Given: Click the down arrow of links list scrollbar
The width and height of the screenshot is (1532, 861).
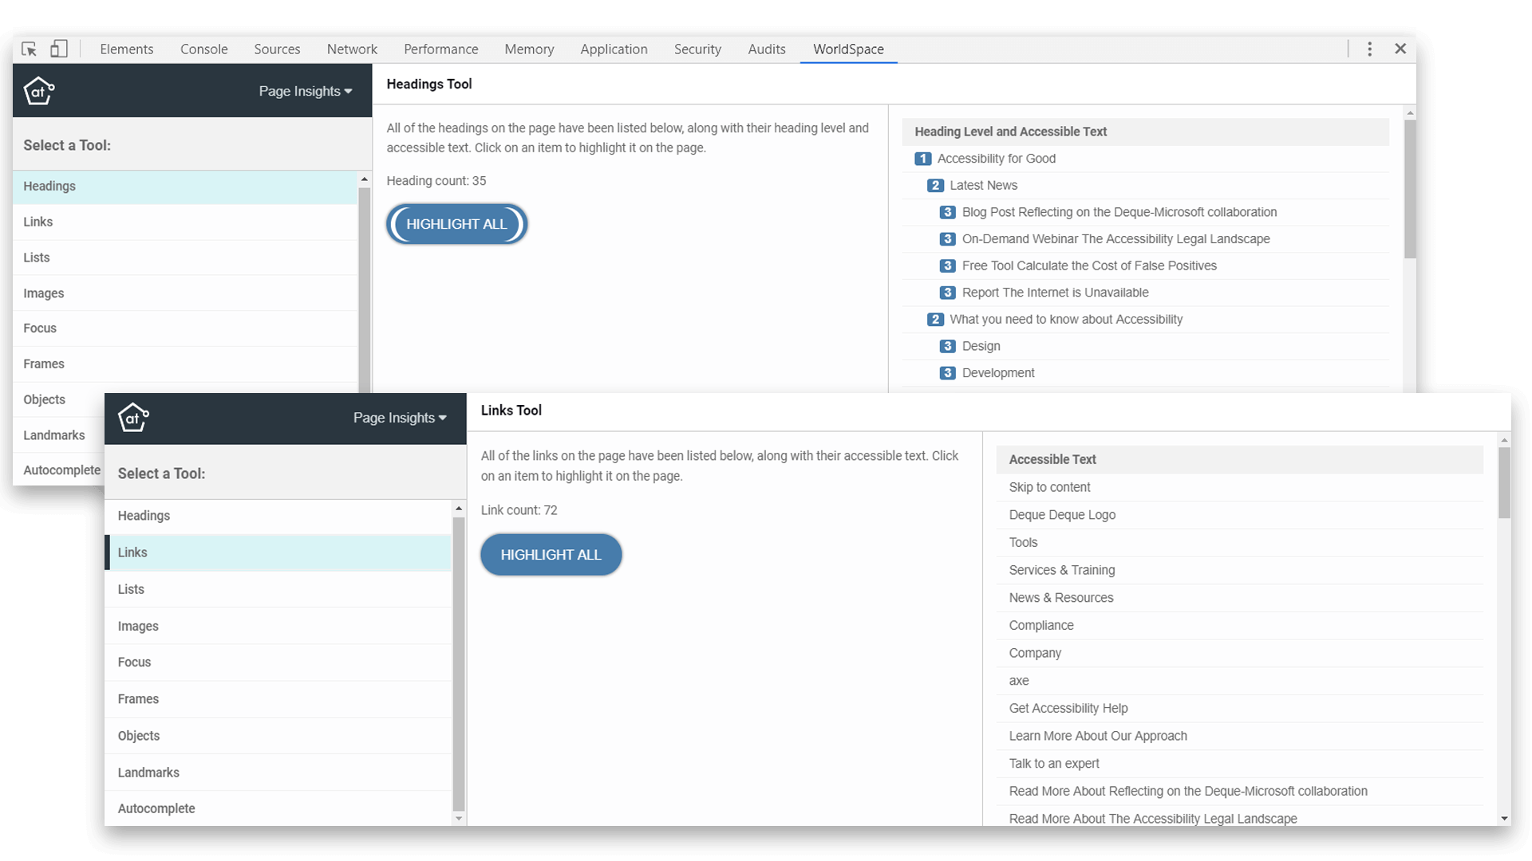Looking at the screenshot, I should (1504, 819).
